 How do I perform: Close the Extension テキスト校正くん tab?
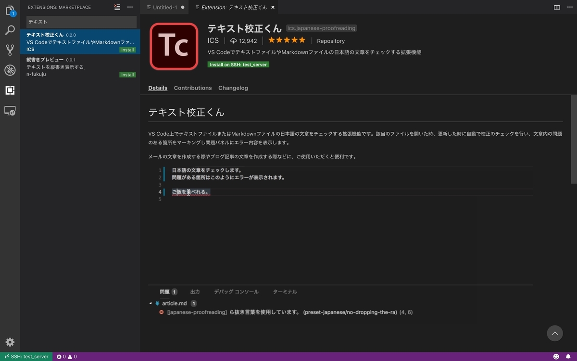click(x=273, y=8)
